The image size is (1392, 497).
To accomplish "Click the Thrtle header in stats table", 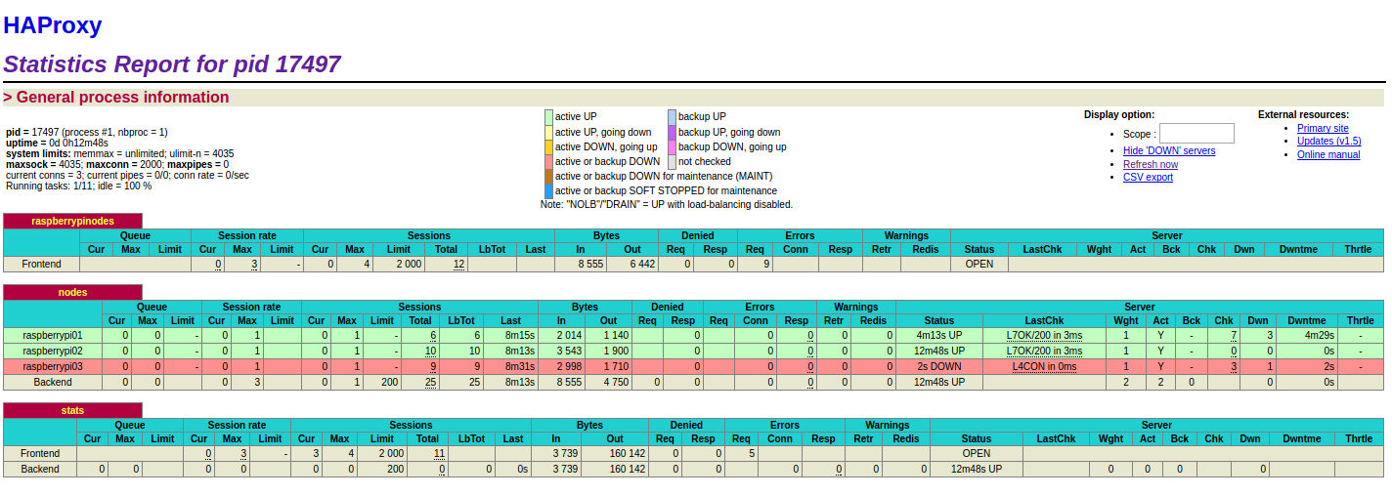I will pos(1359,438).
